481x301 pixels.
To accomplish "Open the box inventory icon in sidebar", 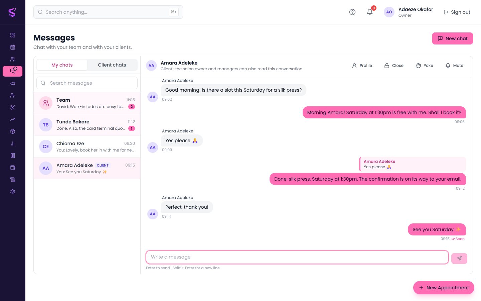I will click(13, 131).
